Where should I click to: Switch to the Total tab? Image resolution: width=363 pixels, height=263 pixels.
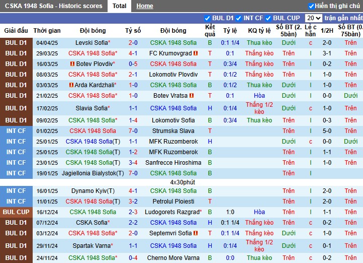point(119,6)
